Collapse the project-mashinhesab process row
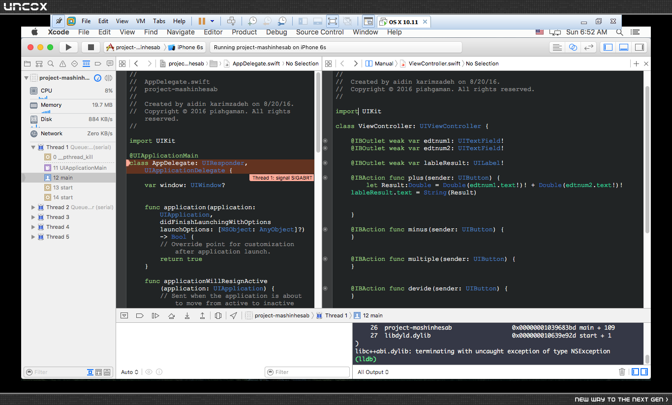The height and width of the screenshot is (405, 672). [x=27, y=78]
